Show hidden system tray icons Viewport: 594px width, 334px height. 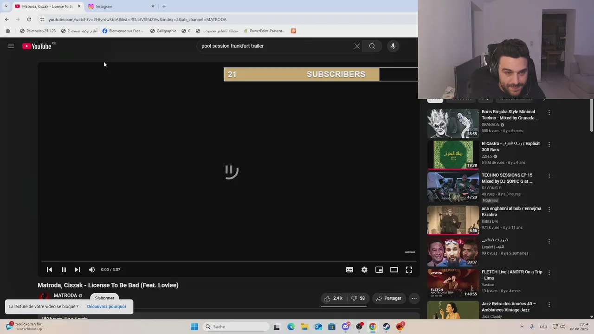[522, 327]
